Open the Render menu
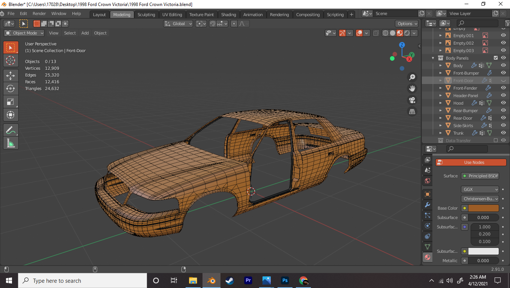This screenshot has width=510, height=288. point(39,13)
